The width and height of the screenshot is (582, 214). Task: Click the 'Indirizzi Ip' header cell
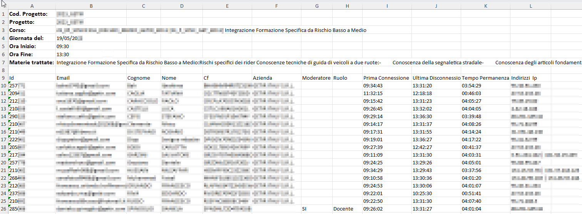[524, 78]
